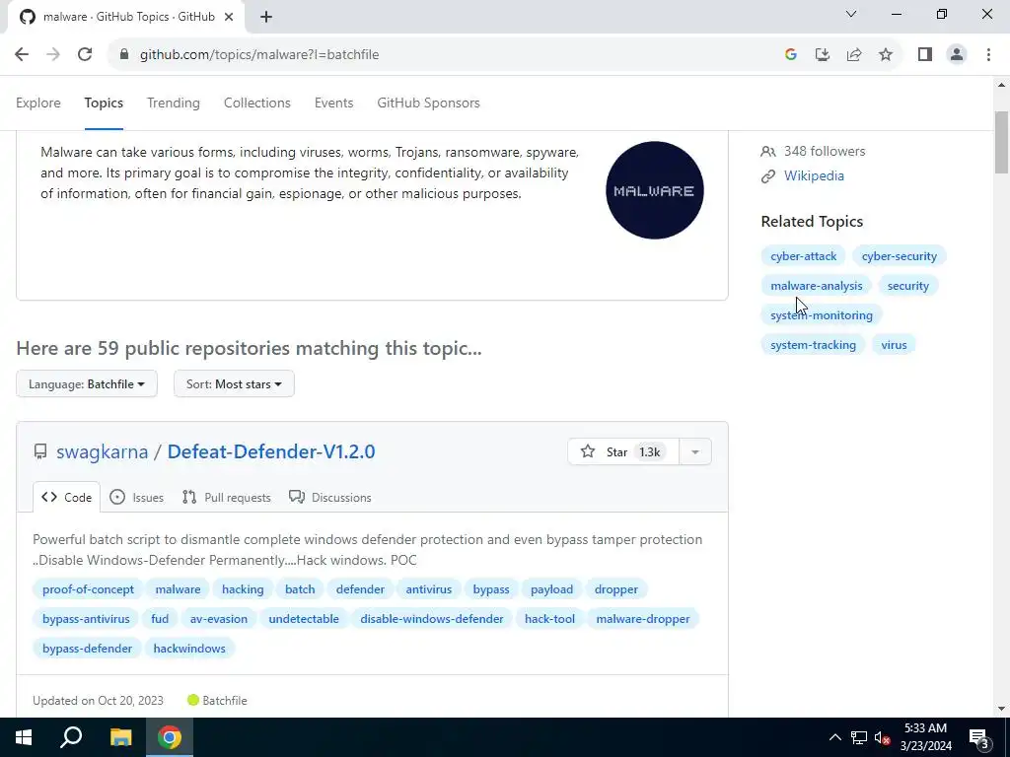The height and width of the screenshot is (757, 1010).
Task: Click the 348 followers text
Action: [825, 151]
